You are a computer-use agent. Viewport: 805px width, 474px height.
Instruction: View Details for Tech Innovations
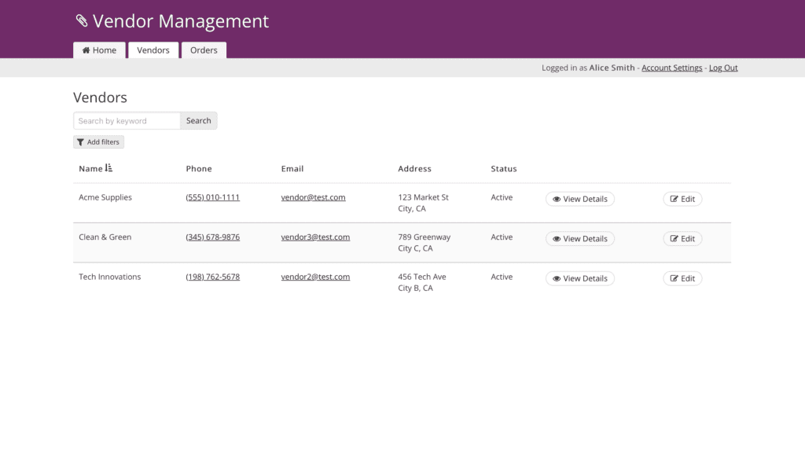coord(580,278)
